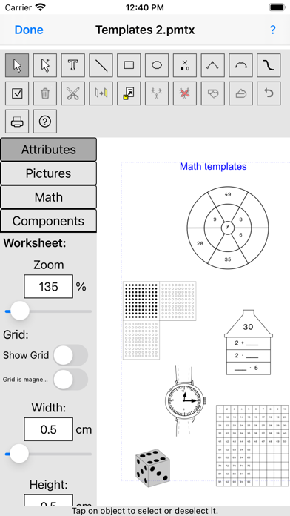Switch to the Math tab
Image resolution: width=290 pixels, height=516 pixels.
coord(49,197)
